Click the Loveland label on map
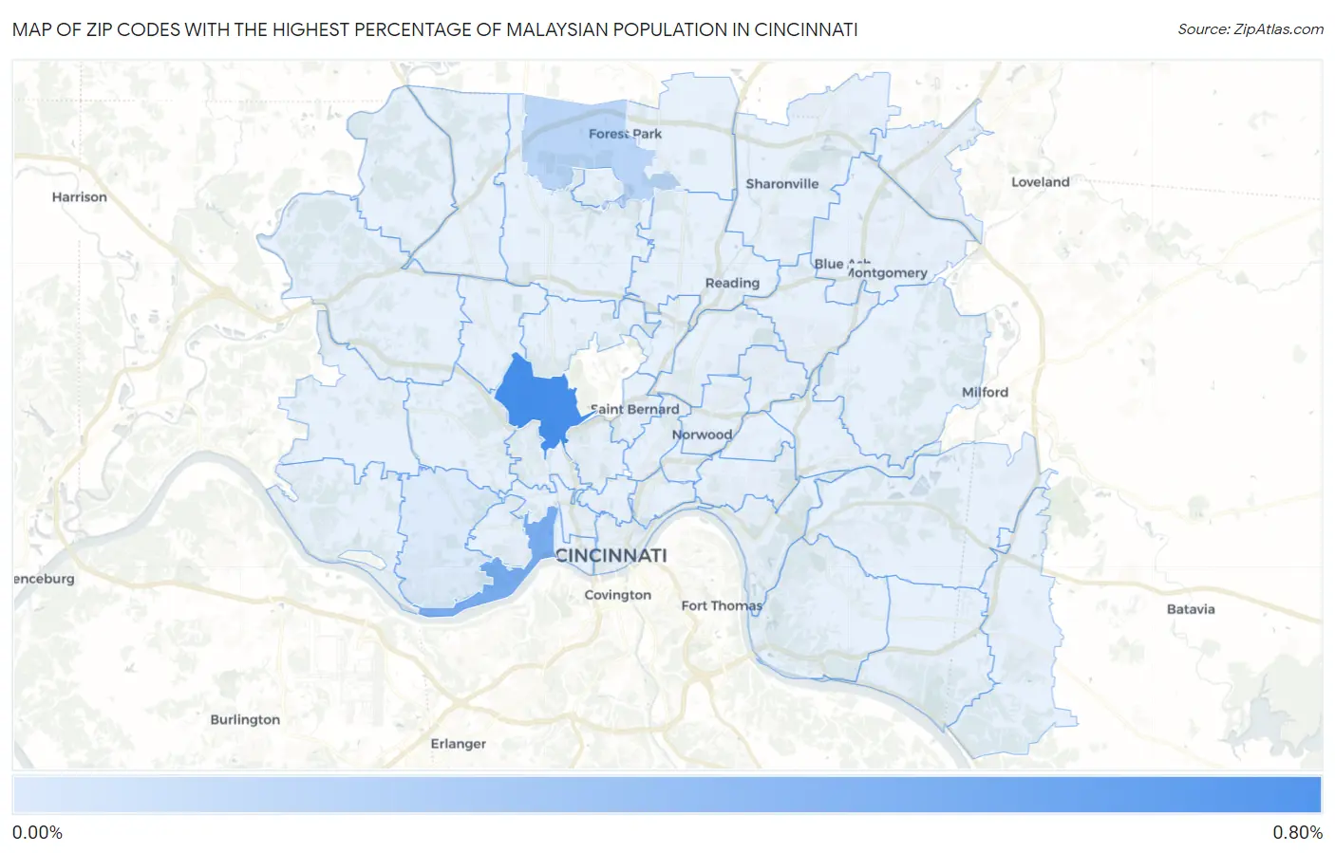Viewport: 1335px width, 853px height. point(1040,182)
